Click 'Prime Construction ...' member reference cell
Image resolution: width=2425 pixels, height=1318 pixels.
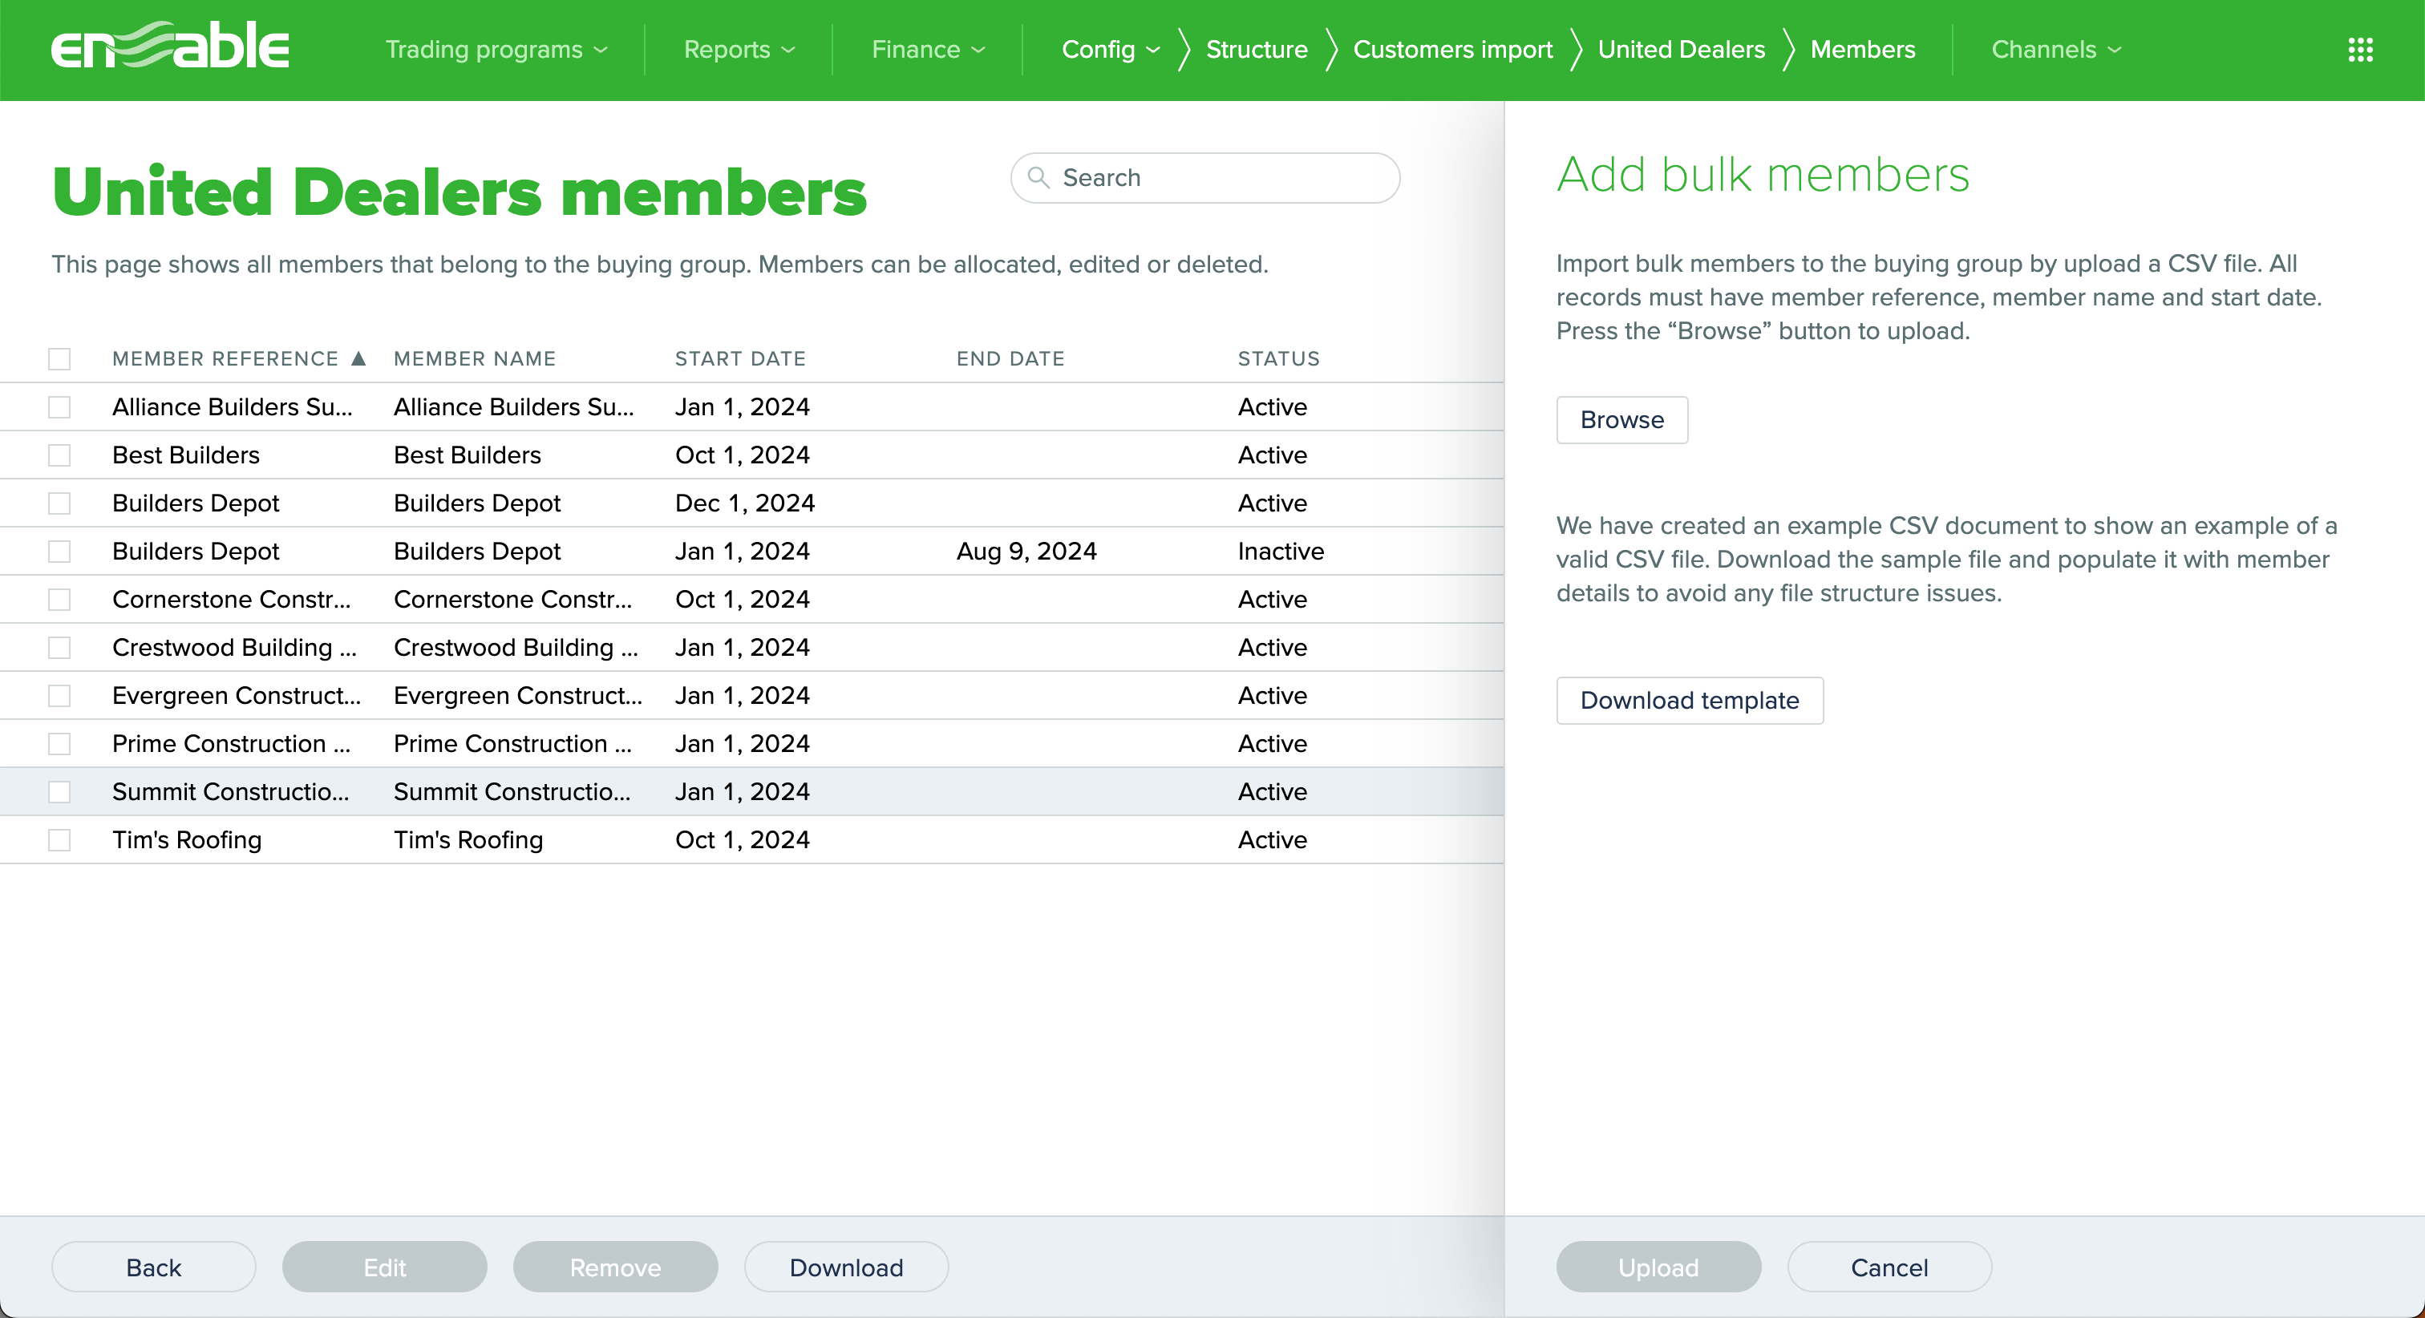[231, 743]
